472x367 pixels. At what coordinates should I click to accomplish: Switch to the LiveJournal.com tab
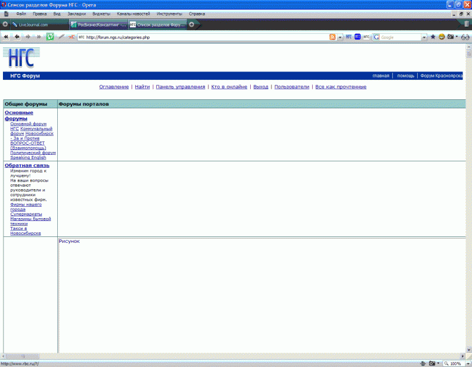click(35, 25)
